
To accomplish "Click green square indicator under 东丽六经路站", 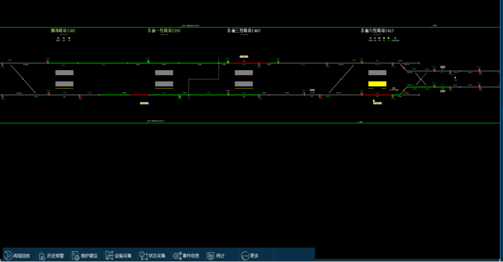I will pyautogui.click(x=395, y=38).
